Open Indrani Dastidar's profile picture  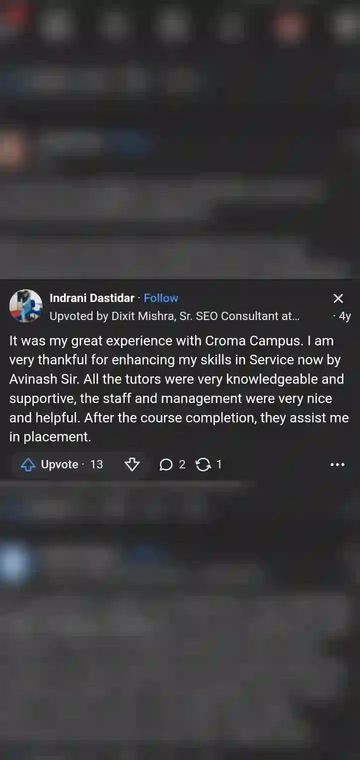(x=26, y=305)
